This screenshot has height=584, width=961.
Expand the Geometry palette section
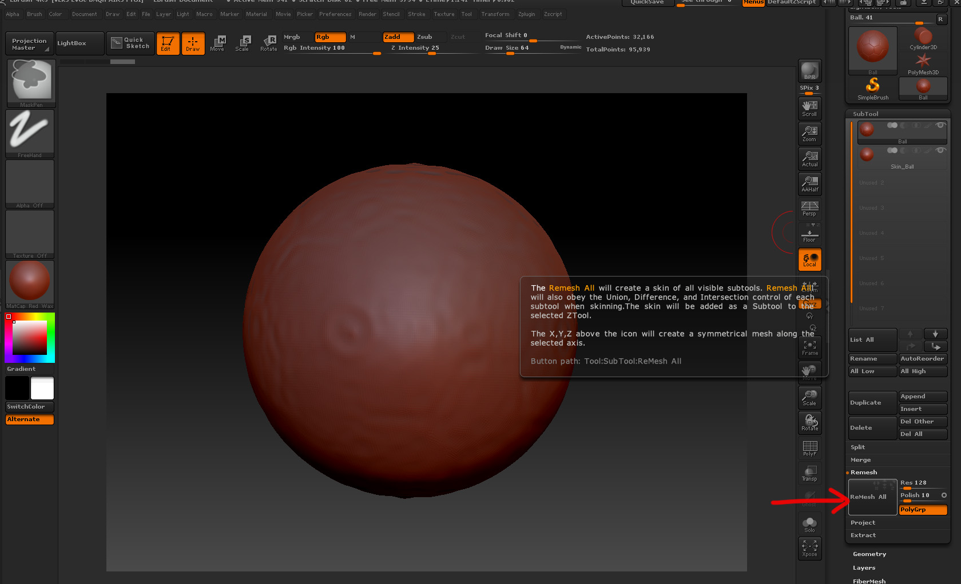pyautogui.click(x=869, y=554)
